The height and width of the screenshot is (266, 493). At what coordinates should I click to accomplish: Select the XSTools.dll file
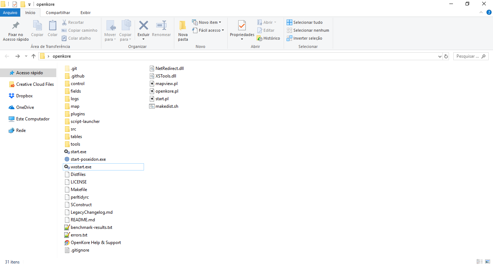[x=163, y=76]
